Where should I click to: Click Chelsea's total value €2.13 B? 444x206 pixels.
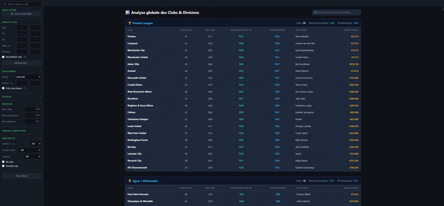[355, 36]
